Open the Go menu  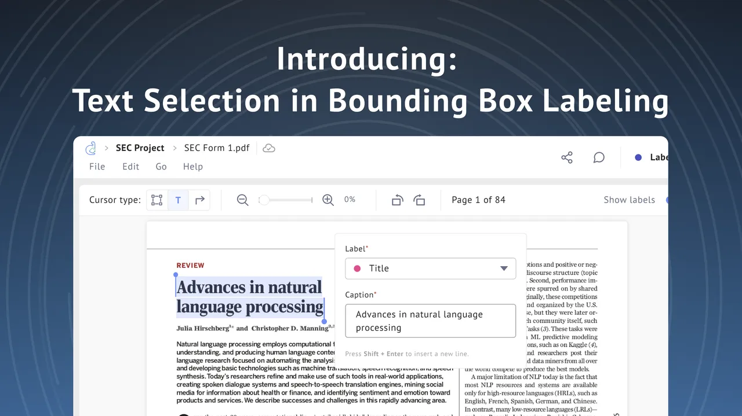coord(161,167)
